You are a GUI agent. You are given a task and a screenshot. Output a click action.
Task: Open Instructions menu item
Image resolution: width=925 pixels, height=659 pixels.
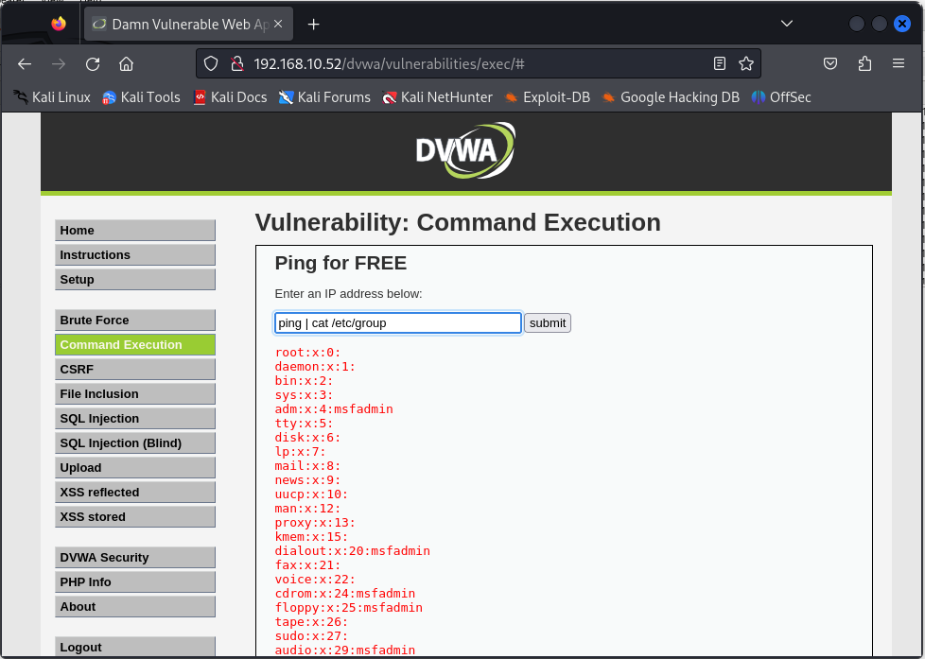[135, 255]
